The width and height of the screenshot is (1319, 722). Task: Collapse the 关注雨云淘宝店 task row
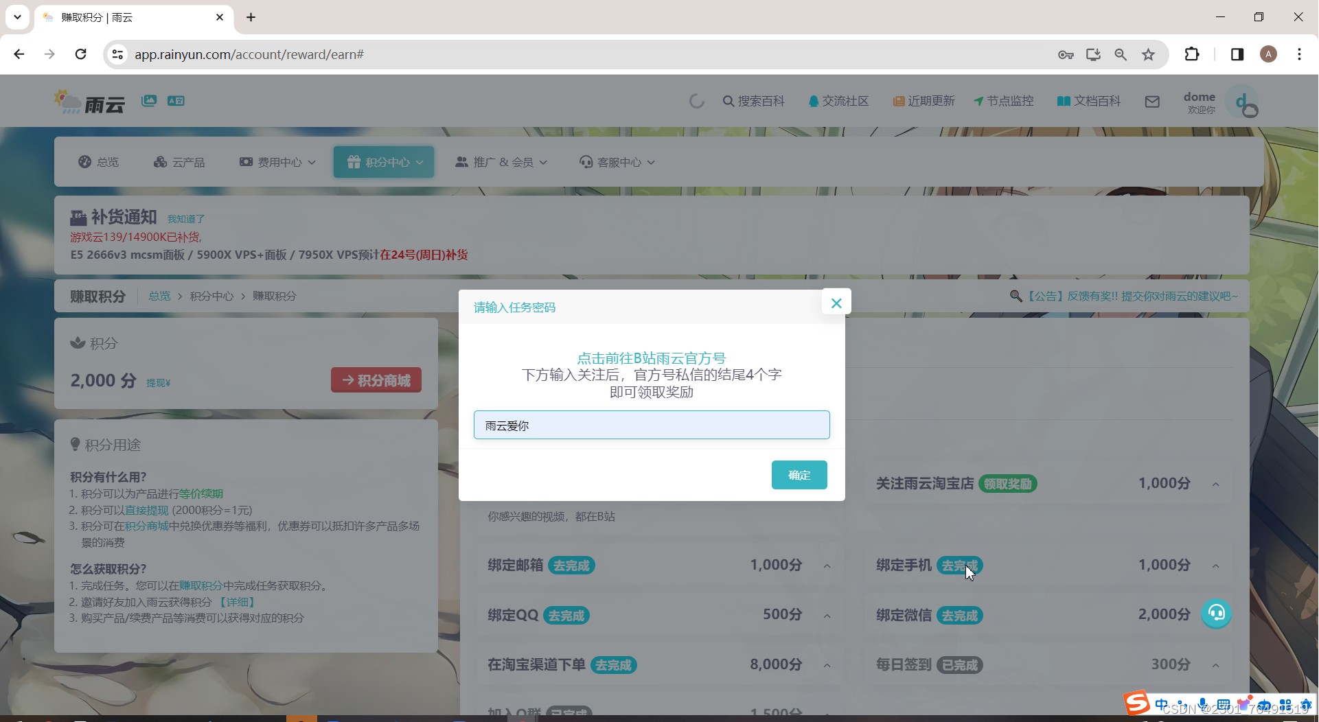click(1216, 484)
